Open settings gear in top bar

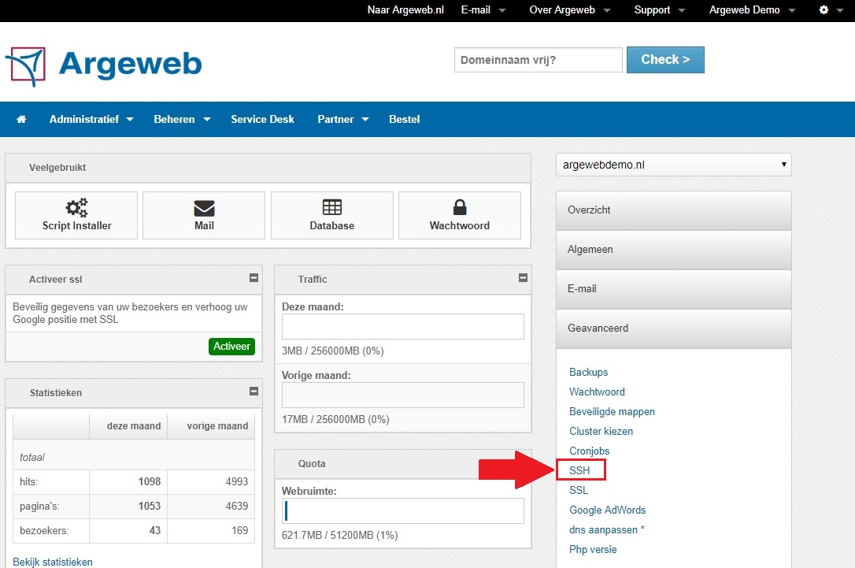824,9
